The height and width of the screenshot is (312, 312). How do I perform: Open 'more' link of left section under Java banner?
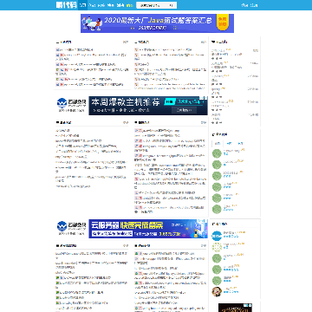coord(126,42)
